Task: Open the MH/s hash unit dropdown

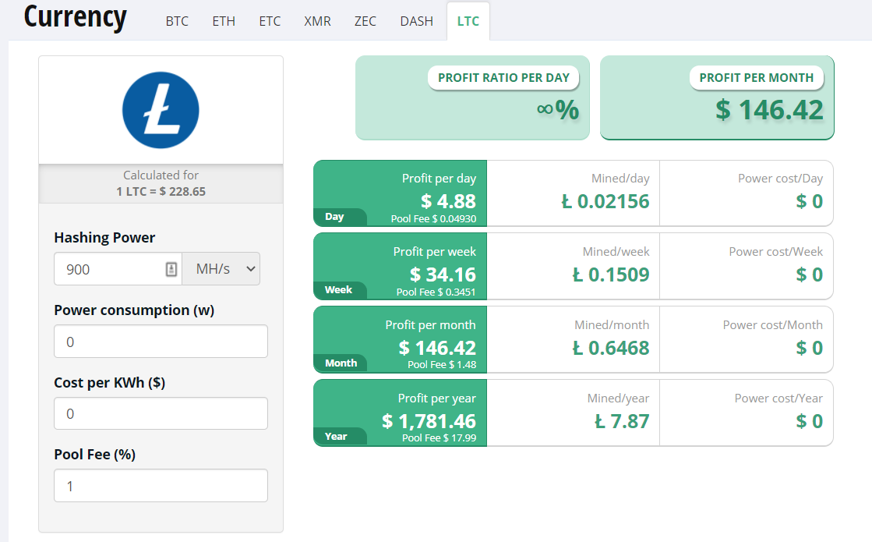Action: (x=221, y=269)
